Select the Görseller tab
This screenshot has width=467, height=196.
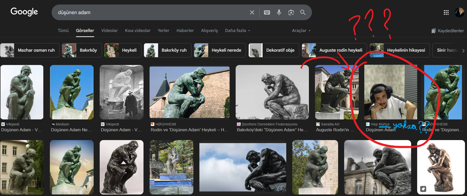tap(85, 30)
